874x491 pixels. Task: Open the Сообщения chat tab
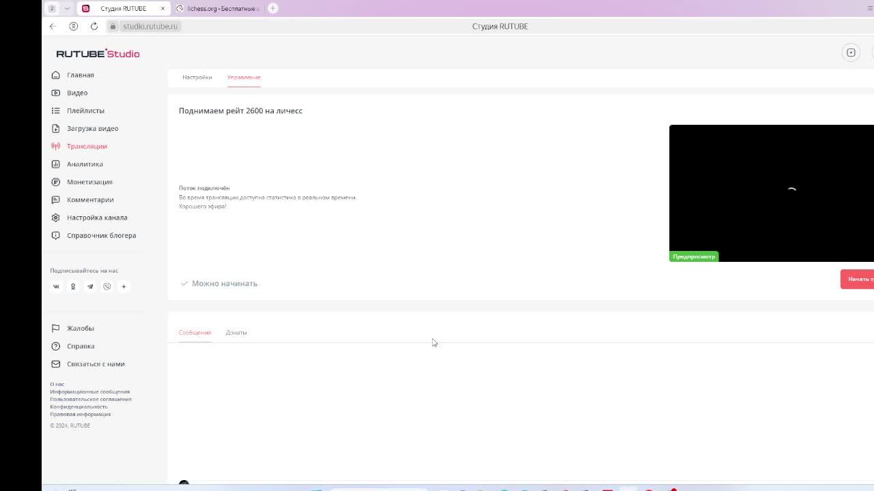coord(195,333)
